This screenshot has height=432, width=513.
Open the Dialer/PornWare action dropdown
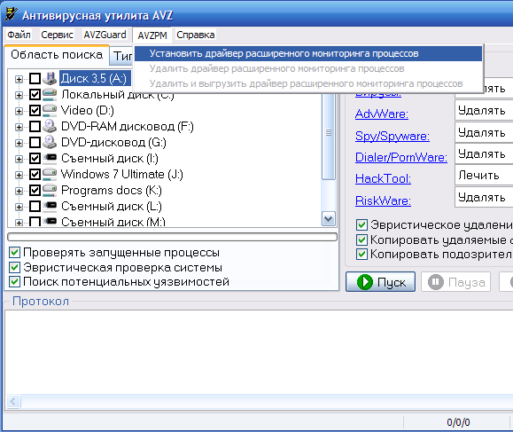pos(484,153)
